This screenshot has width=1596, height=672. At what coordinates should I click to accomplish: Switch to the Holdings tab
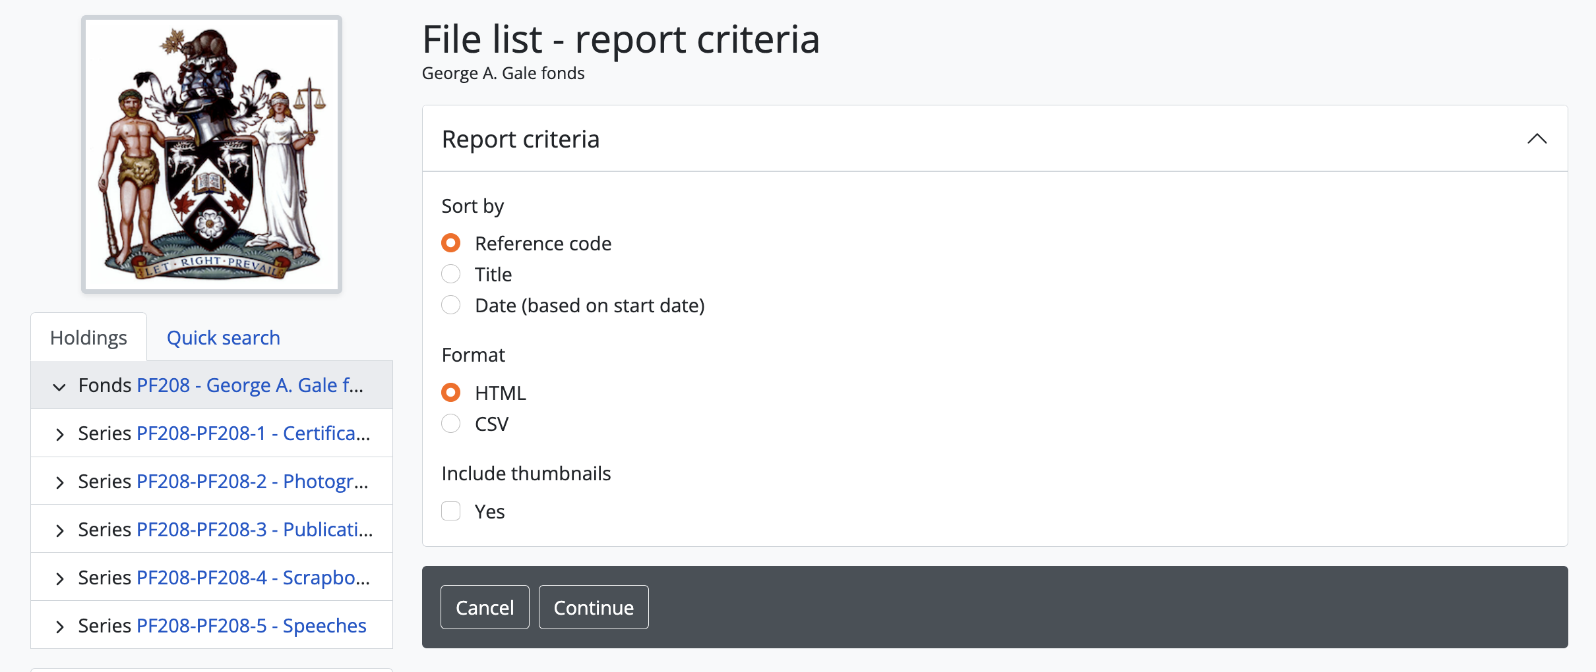coord(88,337)
